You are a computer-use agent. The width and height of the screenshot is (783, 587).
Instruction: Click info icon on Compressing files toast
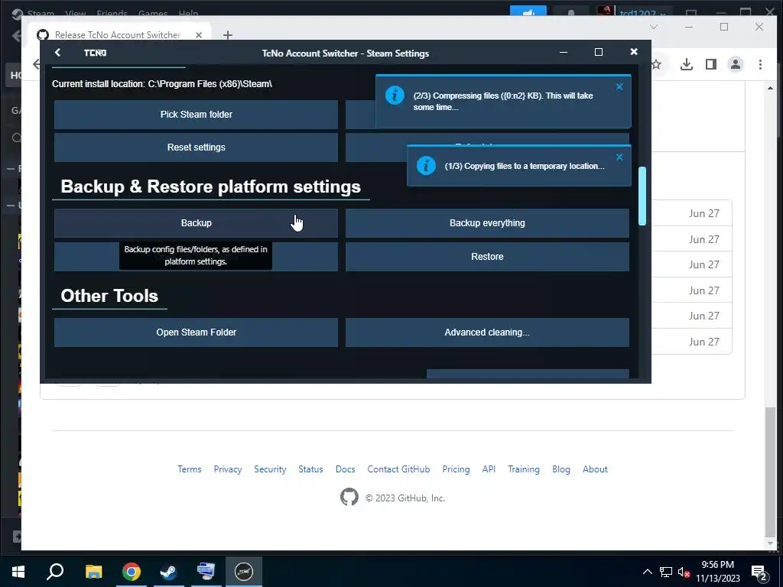click(395, 95)
